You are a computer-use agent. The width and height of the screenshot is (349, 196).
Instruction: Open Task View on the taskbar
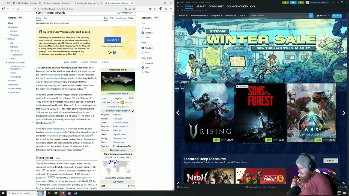point(49,193)
